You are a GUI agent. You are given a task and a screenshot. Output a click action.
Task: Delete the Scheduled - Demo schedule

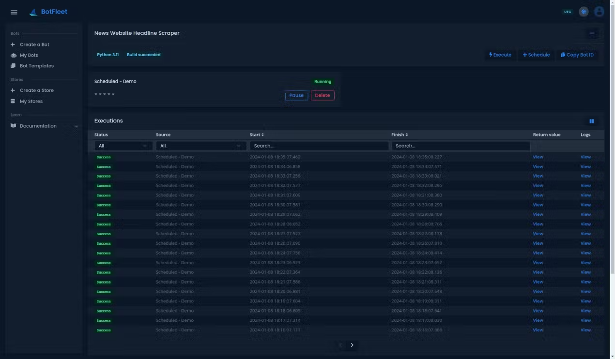pyautogui.click(x=323, y=95)
